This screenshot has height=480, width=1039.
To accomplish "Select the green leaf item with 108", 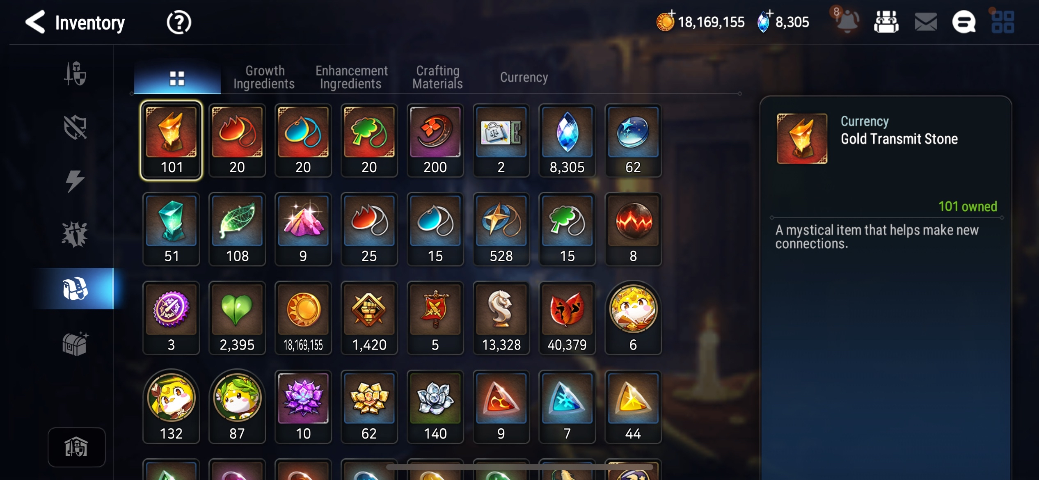I will (x=237, y=229).
